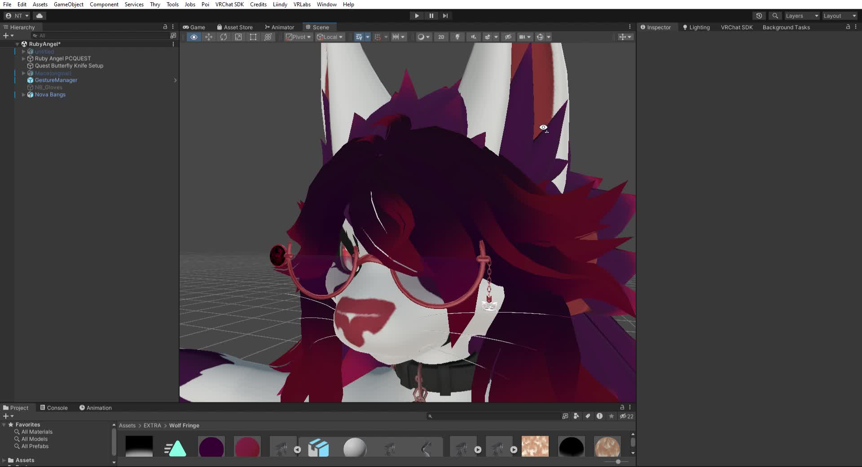Image resolution: width=862 pixels, height=467 pixels.
Task: Adjust the Project thumbnail size slider
Action: point(618,462)
